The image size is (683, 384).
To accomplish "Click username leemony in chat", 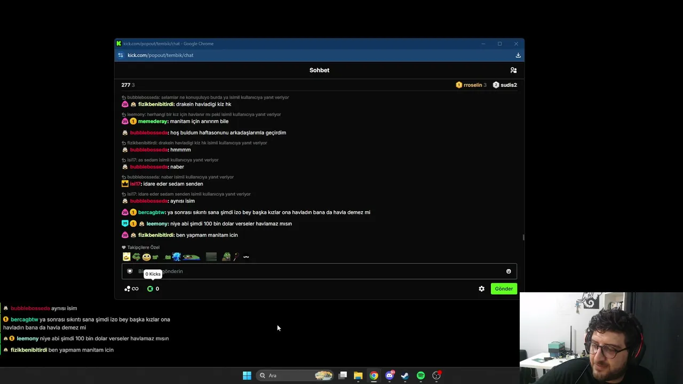I will 157,224.
